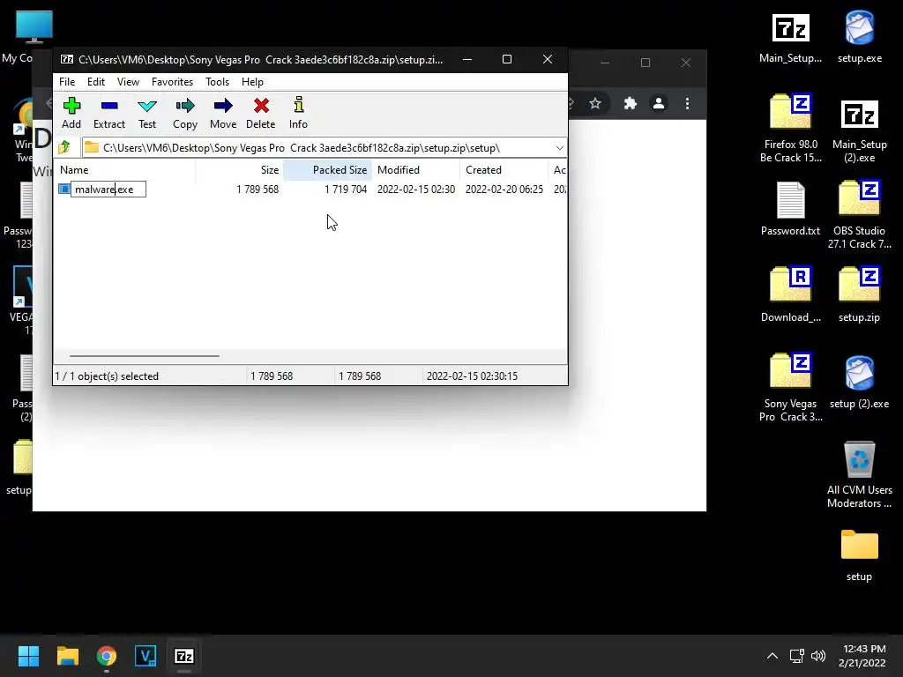Click the volume speaker tray icon
This screenshot has height=677, width=903.
(817, 656)
